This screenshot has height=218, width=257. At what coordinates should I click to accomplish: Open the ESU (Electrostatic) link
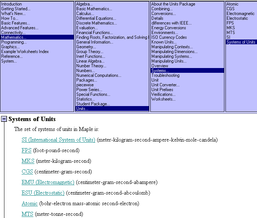tap(43, 193)
